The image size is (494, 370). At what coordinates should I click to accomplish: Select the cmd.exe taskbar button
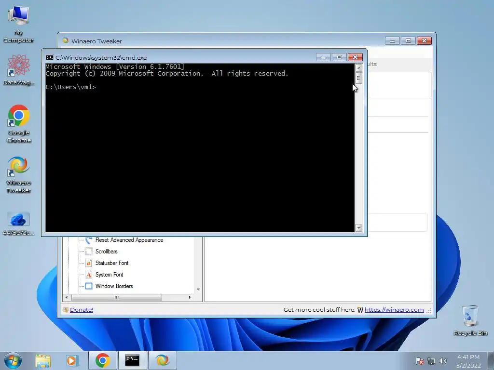pos(132,360)
